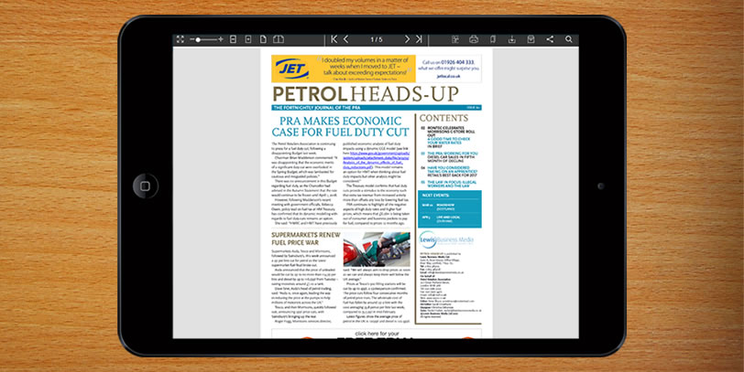Go to the first page
Image resolution: width=744 pixels, height=372 pixels.
point(334,39)
